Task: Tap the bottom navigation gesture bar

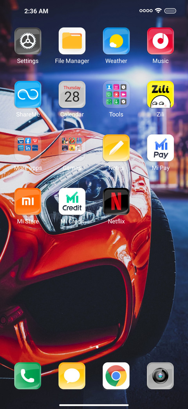Action: click(x=94, y=405)
